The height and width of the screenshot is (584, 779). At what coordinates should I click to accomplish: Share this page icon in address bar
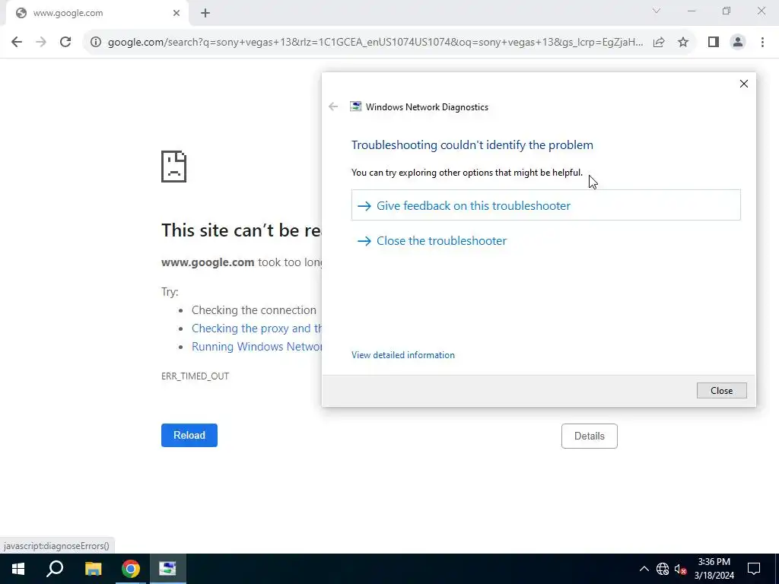659,42
